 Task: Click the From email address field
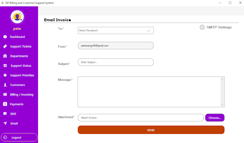click(x=116, y=46)
